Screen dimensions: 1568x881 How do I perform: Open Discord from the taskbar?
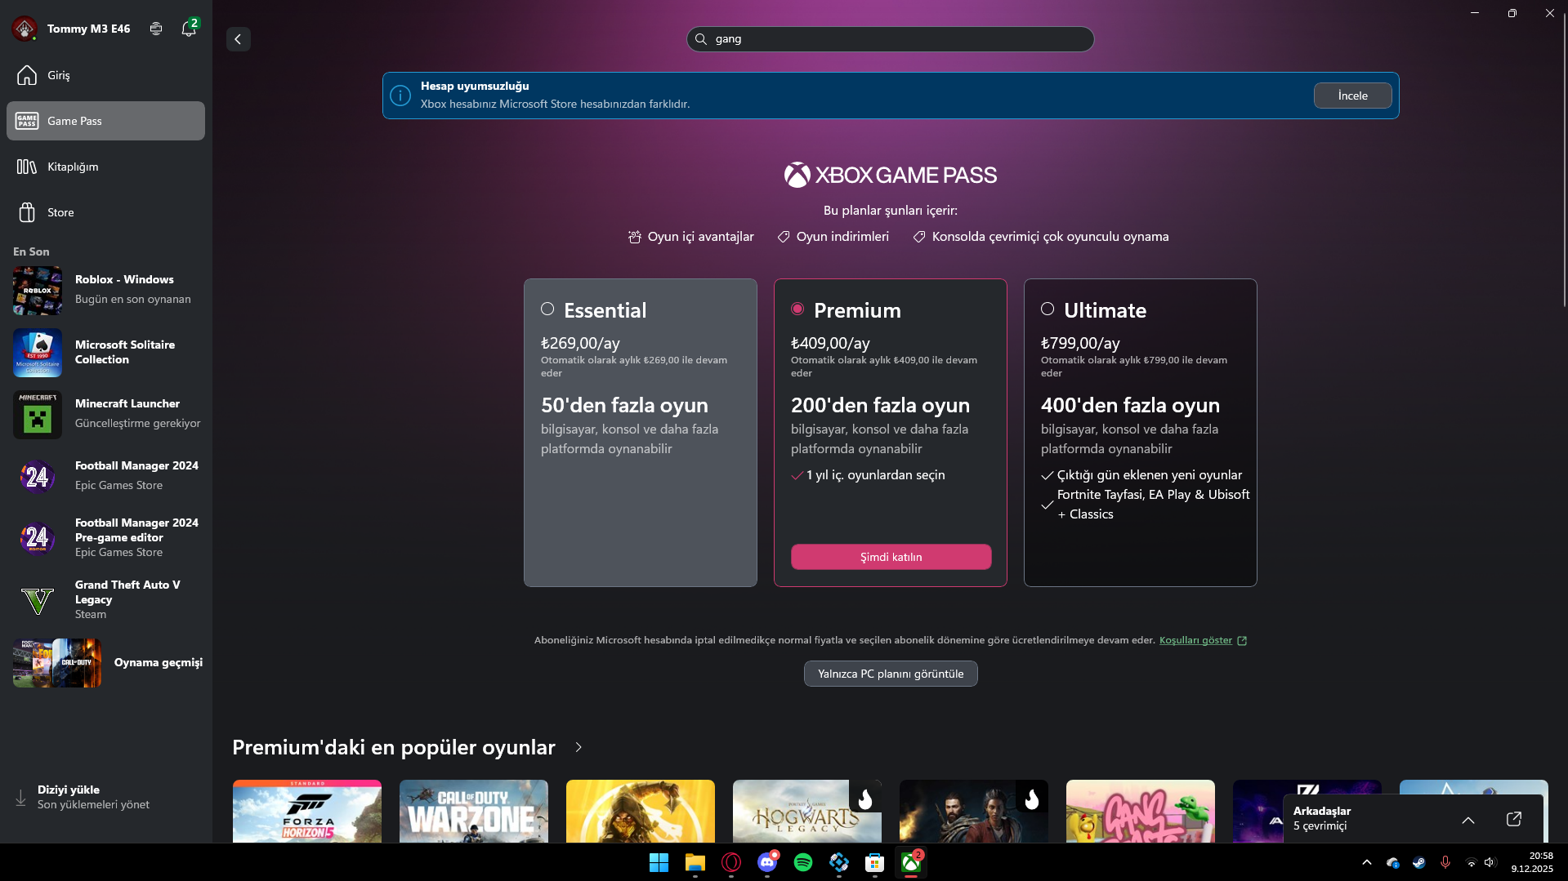tap(766, 862)
